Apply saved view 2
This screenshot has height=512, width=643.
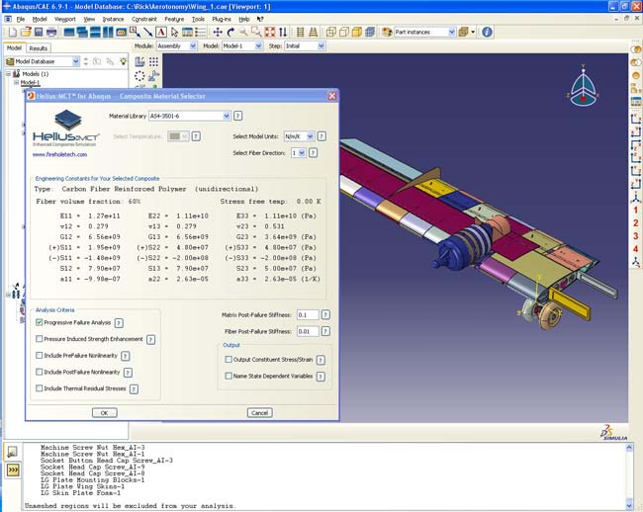pos(636,223)
